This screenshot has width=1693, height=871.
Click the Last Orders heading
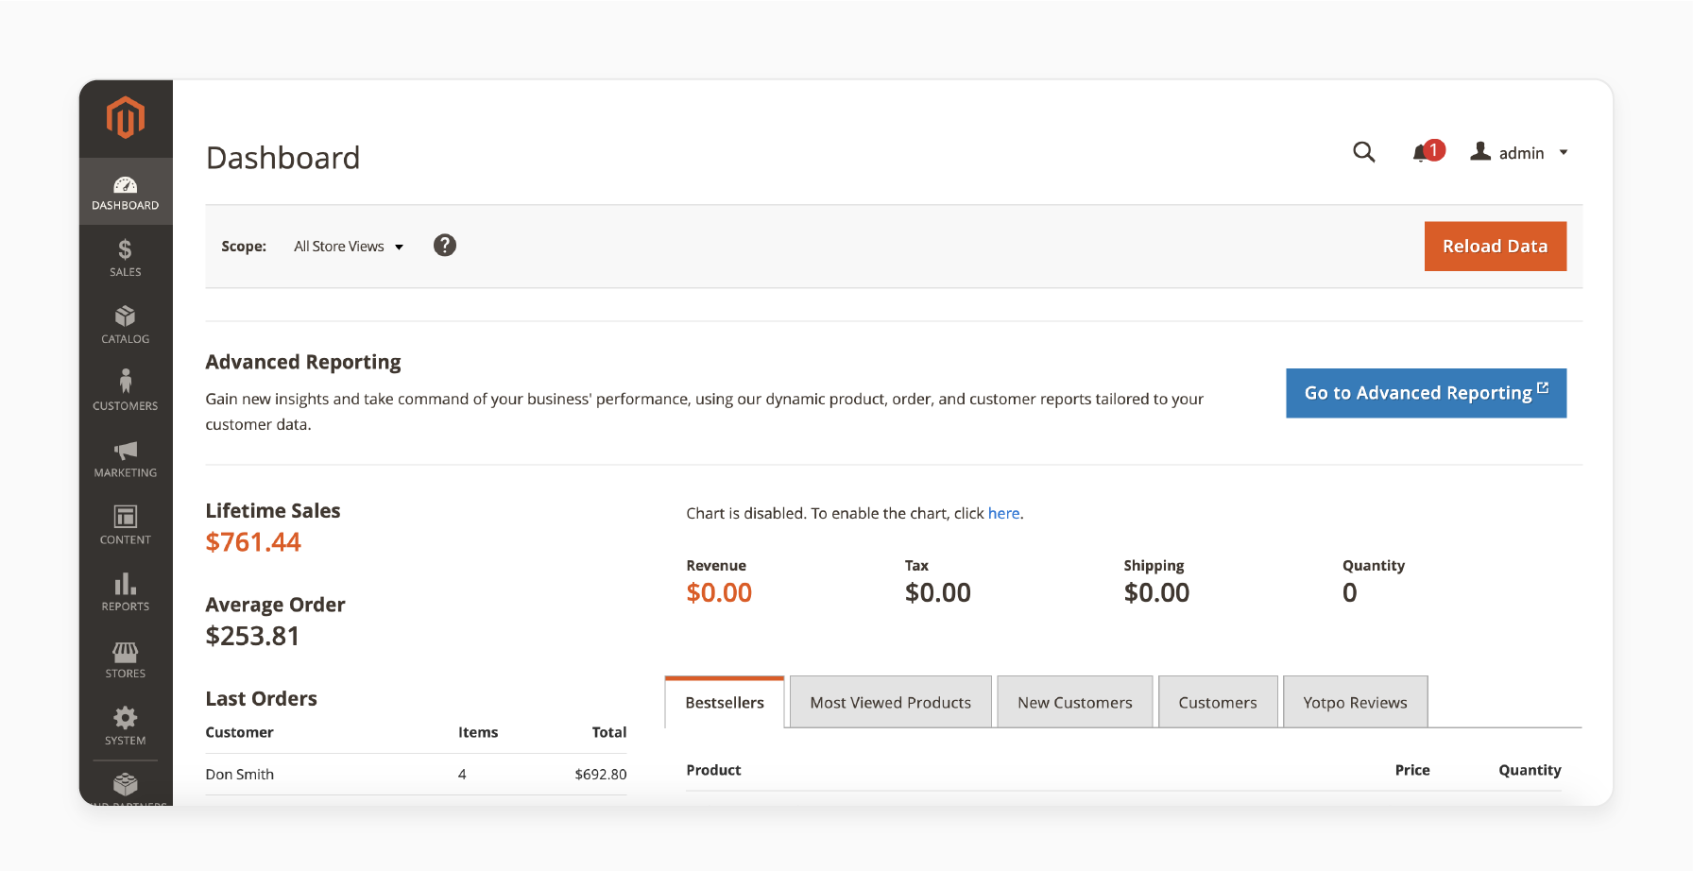[262, 698]
